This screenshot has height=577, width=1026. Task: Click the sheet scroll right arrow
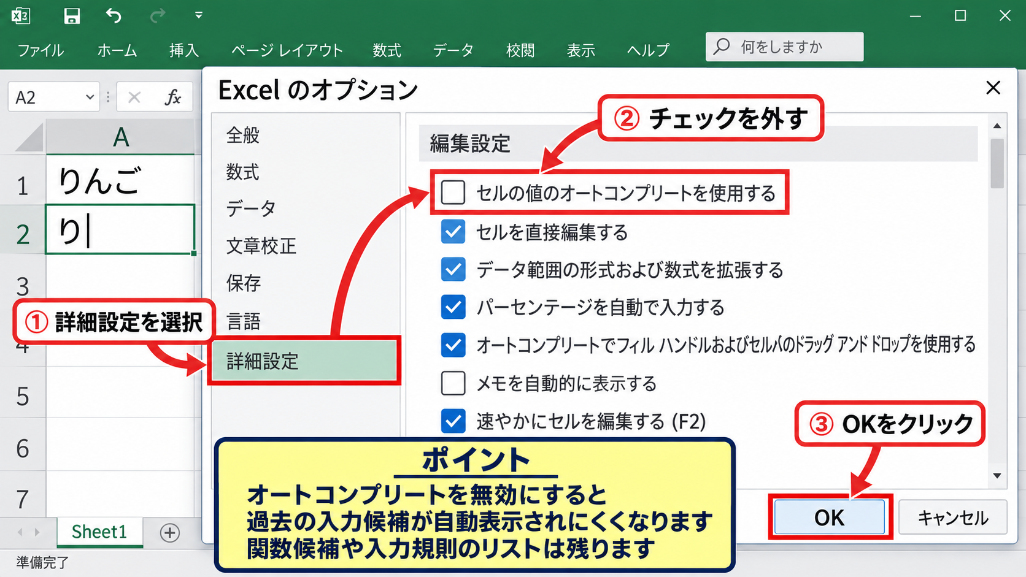[x=37, y=532]
